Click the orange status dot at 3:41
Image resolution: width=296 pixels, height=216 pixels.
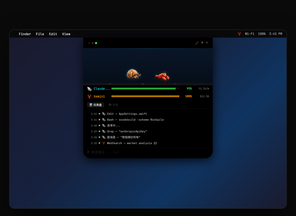(100, 120)
